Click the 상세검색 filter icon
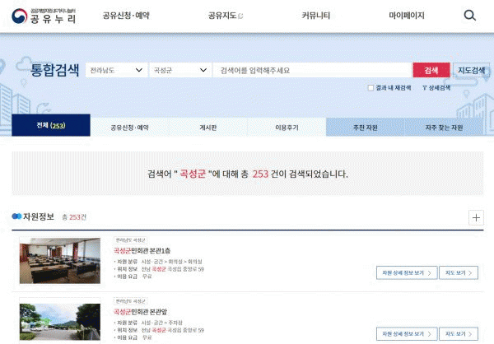The width and height of the screenshot is (494, 344). 424,87
